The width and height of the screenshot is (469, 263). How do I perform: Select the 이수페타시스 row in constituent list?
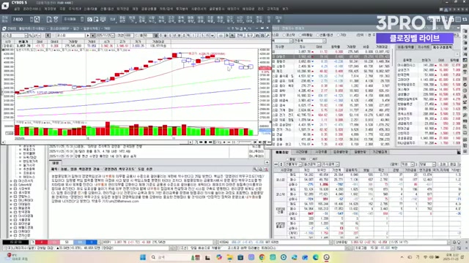(x=429, y=65)
